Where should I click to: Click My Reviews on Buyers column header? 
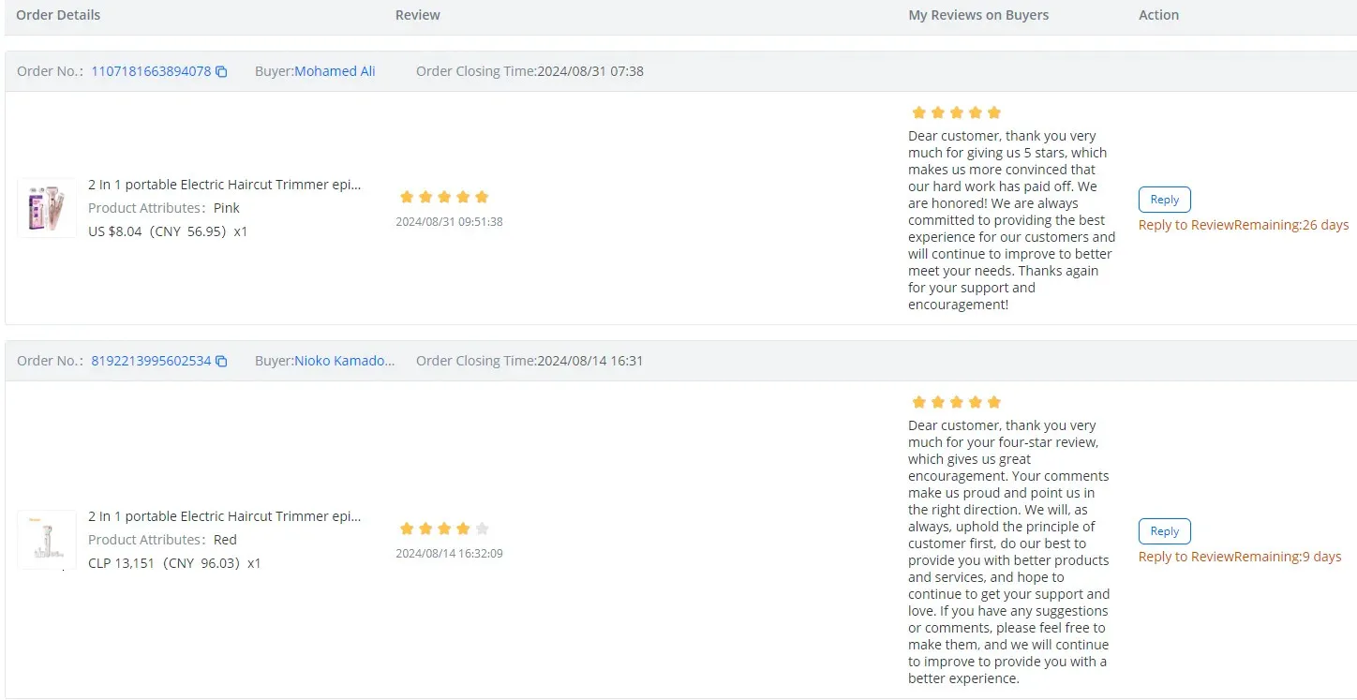click(x=978, y=15)
